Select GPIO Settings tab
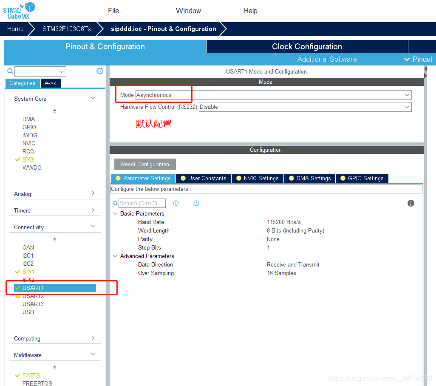436x386 pixels. click(362, 178)
